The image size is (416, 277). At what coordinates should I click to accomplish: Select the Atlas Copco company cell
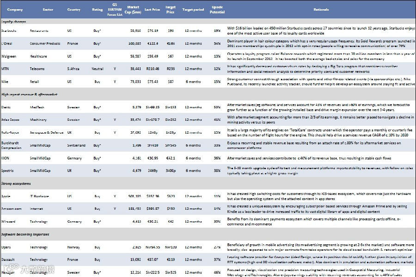pyautogui.click(x=10, y=120)
